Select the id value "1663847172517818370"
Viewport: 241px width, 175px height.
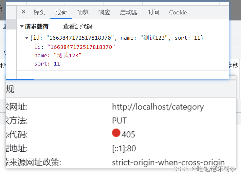pos(81,47)
